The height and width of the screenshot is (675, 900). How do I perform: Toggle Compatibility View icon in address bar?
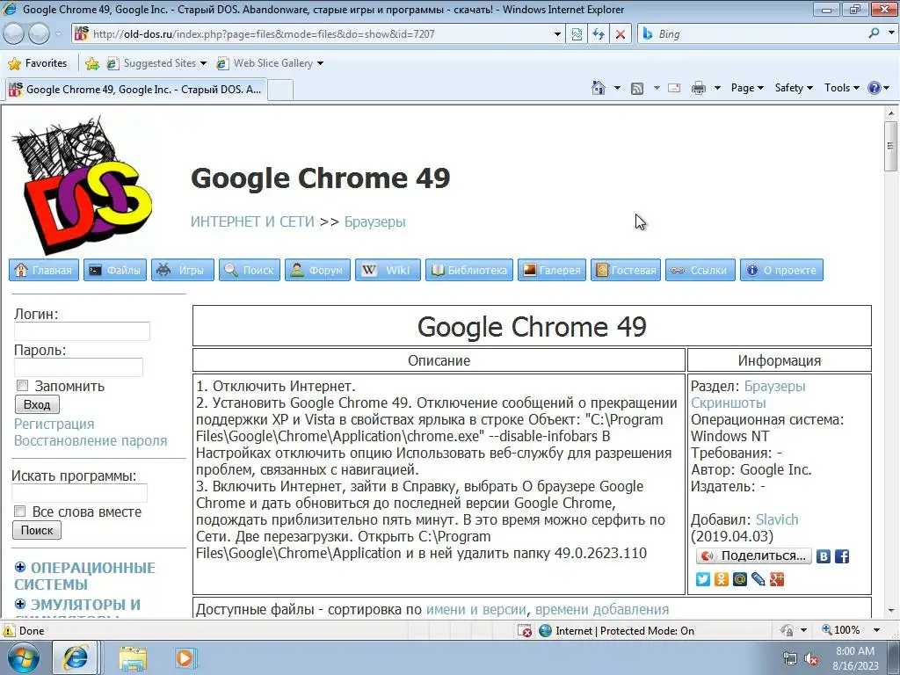[577, 34]
